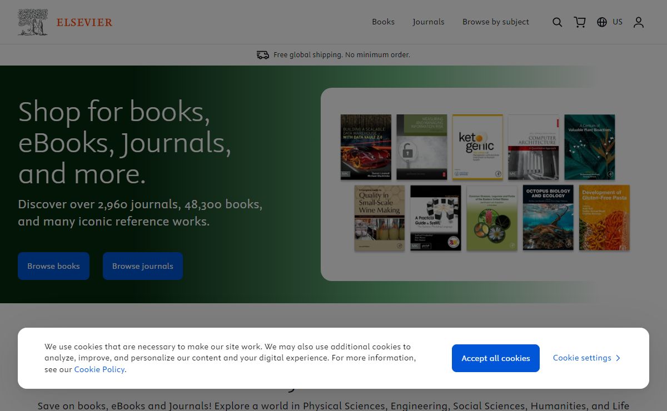
Task: Click the globe region icon
Action: (602, 22)
